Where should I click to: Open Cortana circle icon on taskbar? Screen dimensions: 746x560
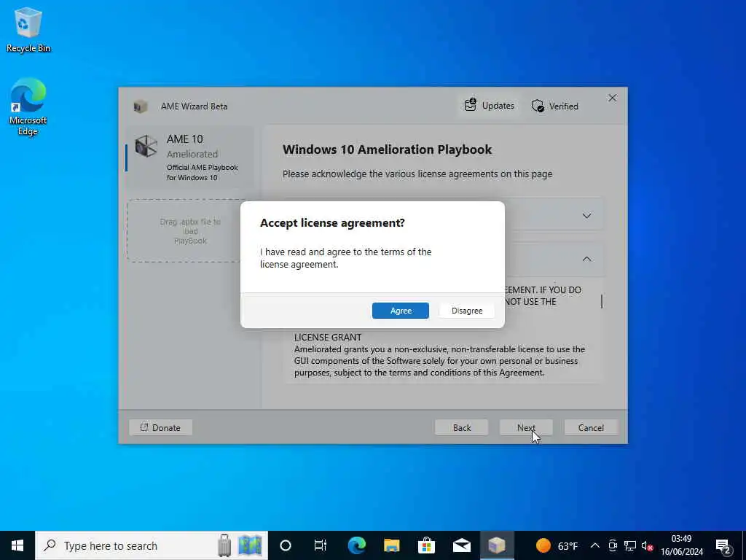coord(286,545)
